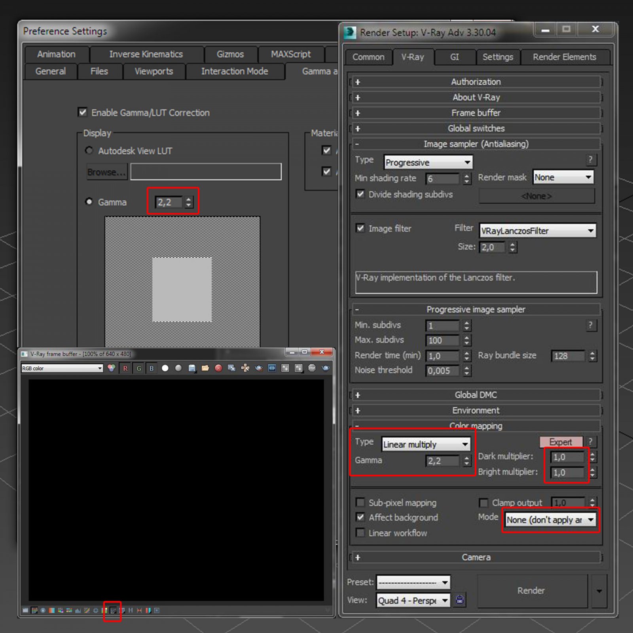The height and width of the screenshot is (633, 633).
Task: Enable Linear workflow checkbox
Action: (x=360, y=533)
